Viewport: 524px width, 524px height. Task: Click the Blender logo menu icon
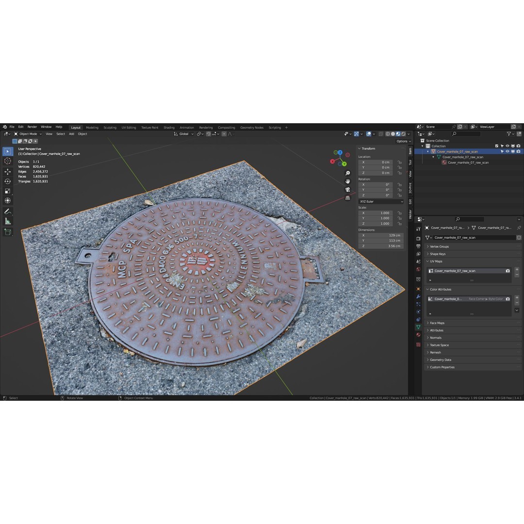[x=5, y=127]
